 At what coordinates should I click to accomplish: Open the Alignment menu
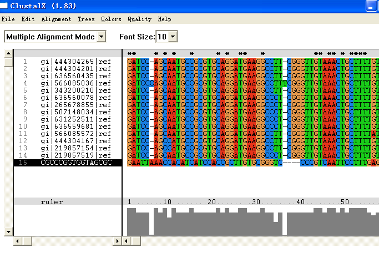[x=56, y=19]
